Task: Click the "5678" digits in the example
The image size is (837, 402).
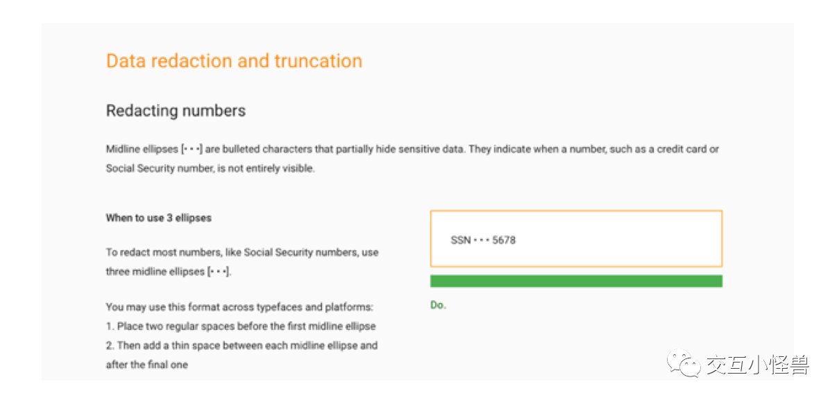Action: click(x=504, y=241)
